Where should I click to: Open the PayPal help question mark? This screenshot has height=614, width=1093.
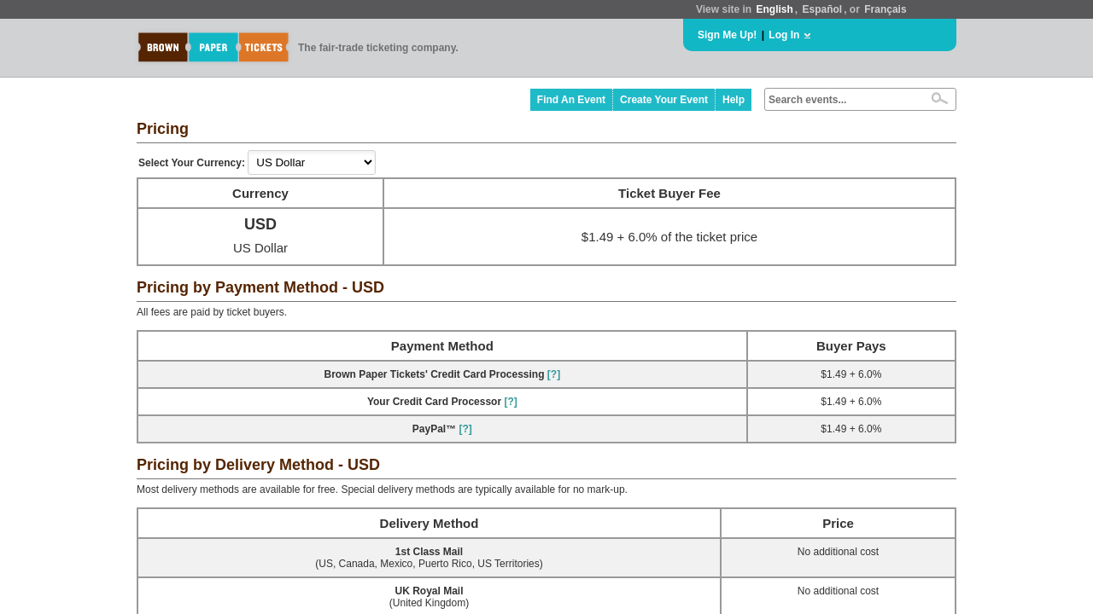coord(465,429)
